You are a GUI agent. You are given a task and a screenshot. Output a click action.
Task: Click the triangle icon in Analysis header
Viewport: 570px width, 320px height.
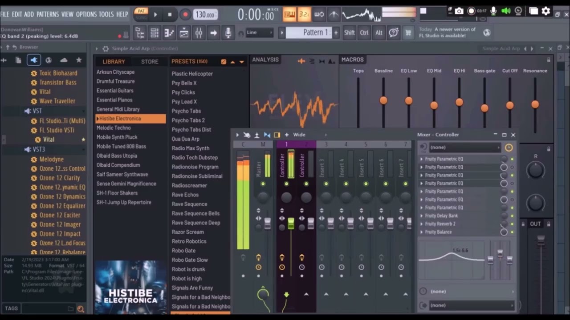[x=331, y=61]
